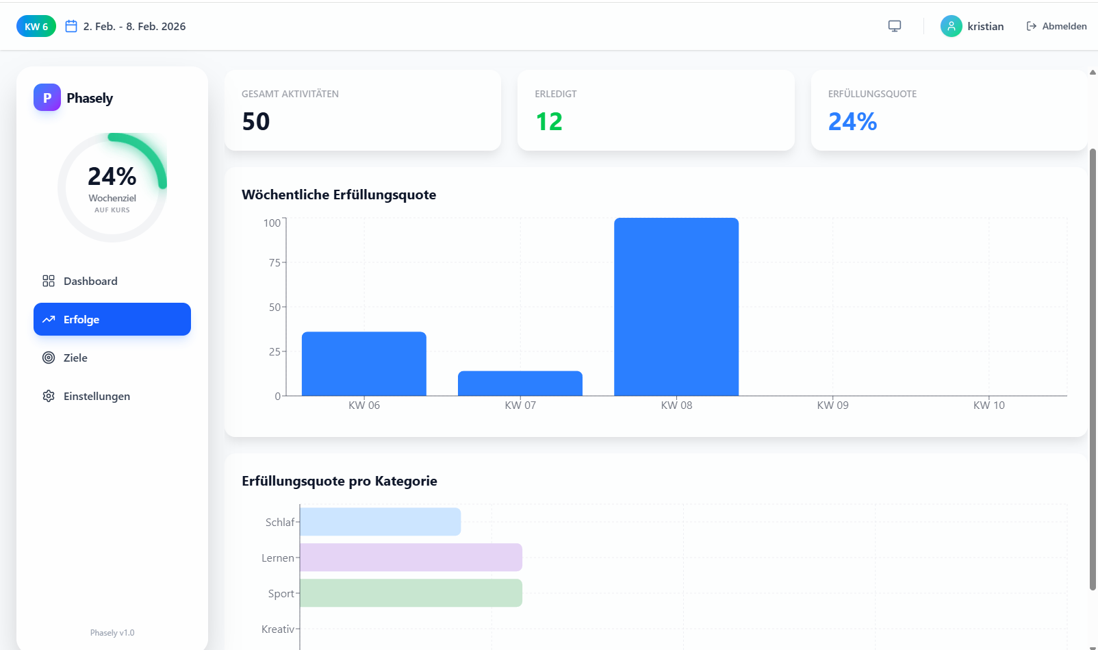Click kristian's user avatar icon
Viewport: 1098px width, 650px height.
[x=951, y=26]
